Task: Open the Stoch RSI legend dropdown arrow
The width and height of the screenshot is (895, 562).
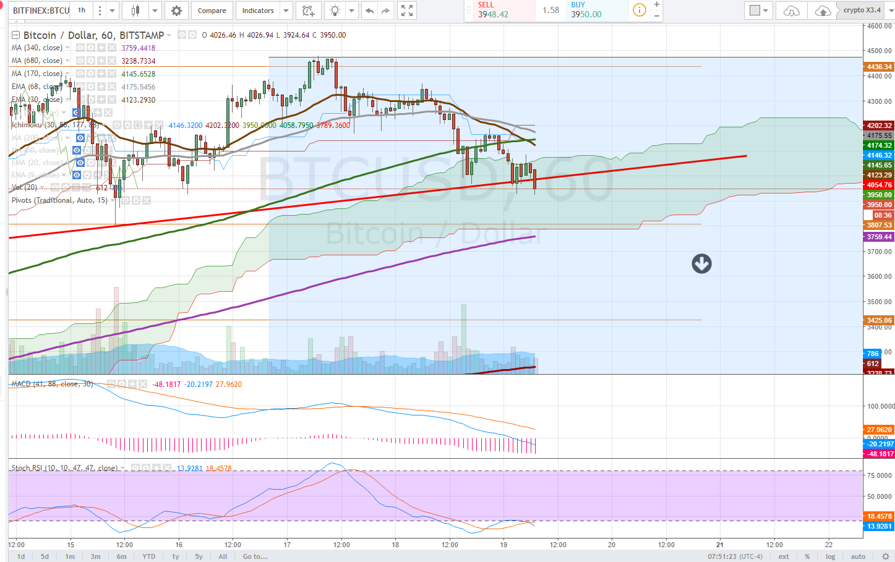Action: (122, 468)
